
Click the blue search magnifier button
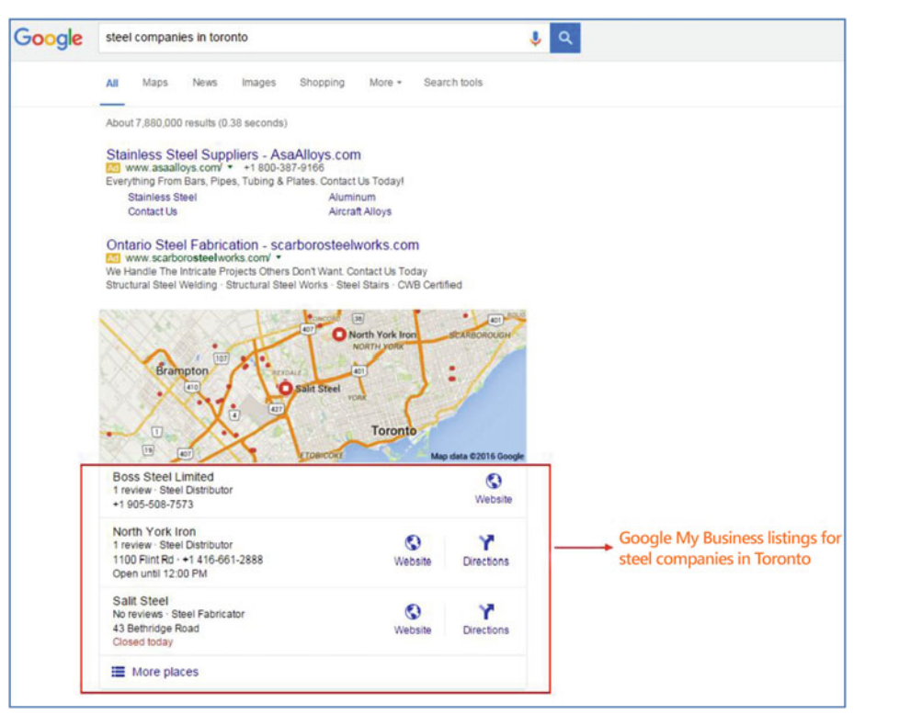[564, 38]
